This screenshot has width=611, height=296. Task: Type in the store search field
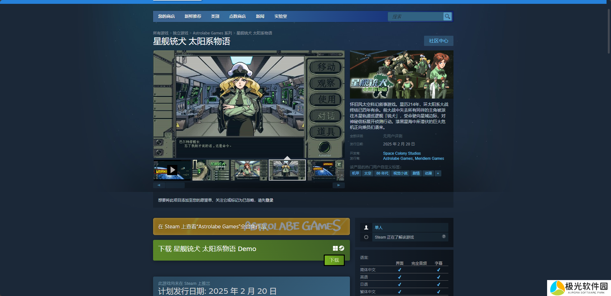415,17
